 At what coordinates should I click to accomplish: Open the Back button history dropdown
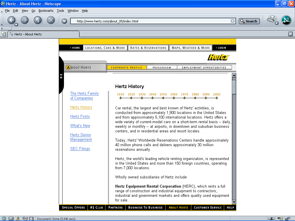[16, 24]
